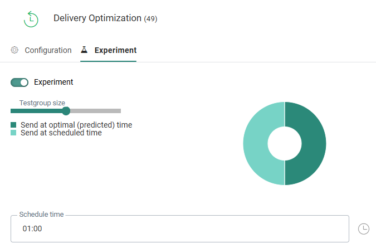Open the time picker clock icon
The image size is (376, 248).
pyautogui.click(x=363, y=228)
